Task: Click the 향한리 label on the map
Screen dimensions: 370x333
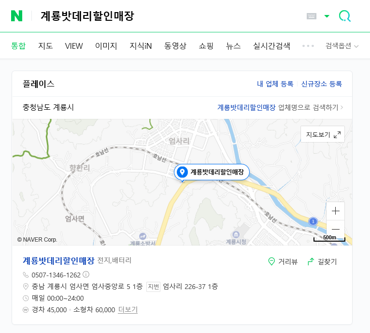Action: click(x=80, y=168)
